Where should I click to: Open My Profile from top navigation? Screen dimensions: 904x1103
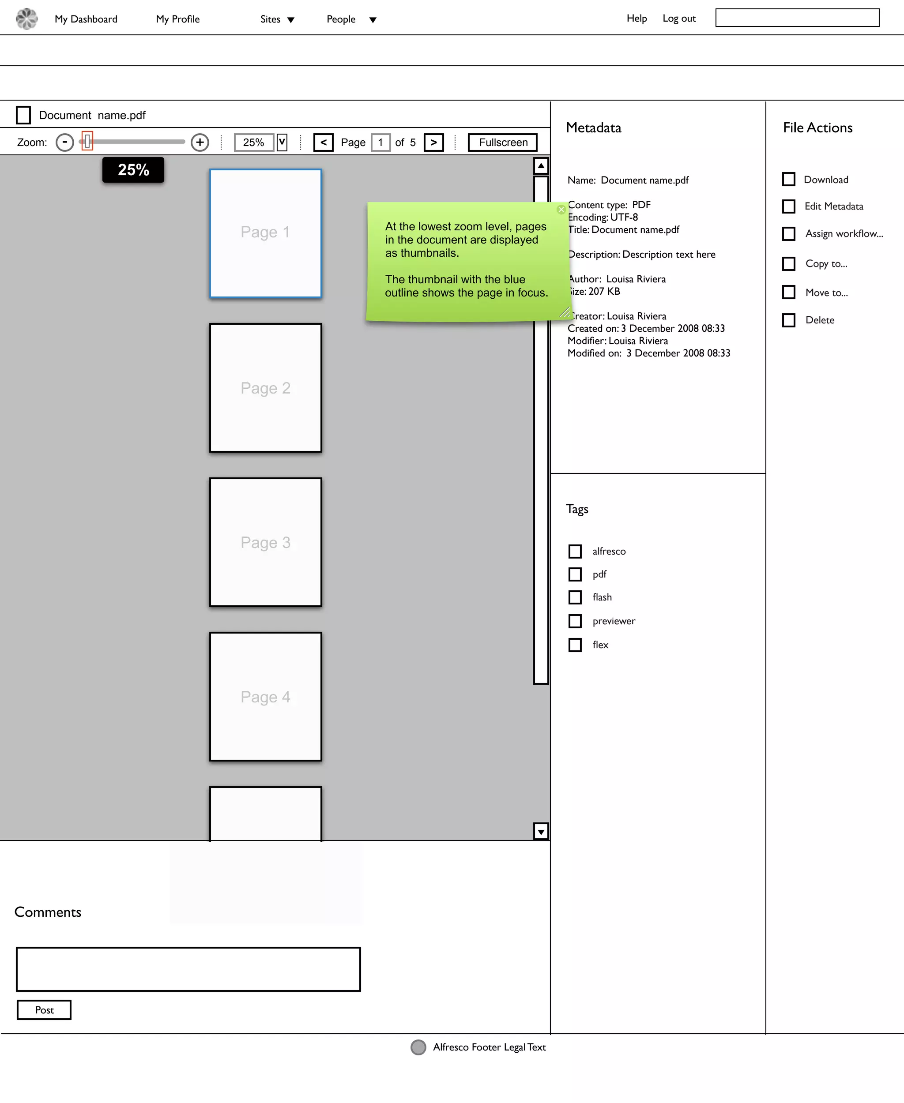[177, 19]
